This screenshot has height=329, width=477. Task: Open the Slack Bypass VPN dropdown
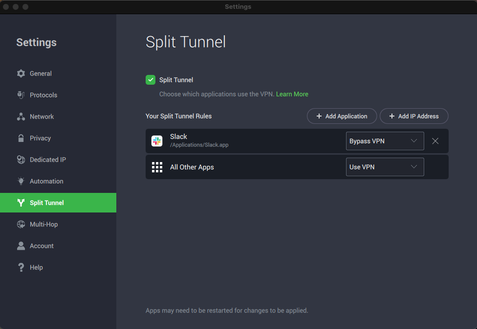pos(385,141)
